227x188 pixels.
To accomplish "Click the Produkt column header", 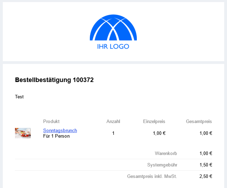I will (51, 121).
